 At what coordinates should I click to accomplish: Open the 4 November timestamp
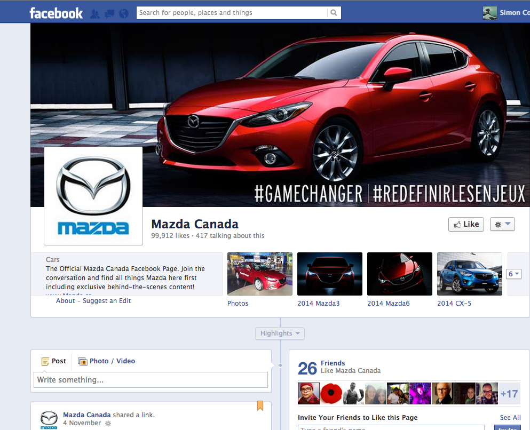[x=82, y=423]
